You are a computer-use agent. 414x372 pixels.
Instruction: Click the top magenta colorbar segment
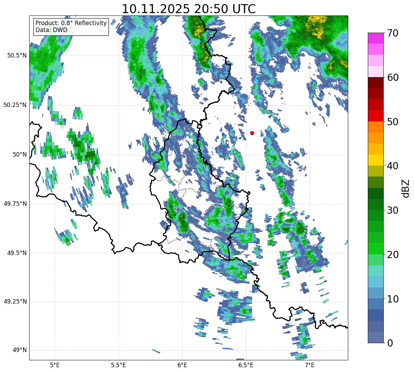coord(375,38)
